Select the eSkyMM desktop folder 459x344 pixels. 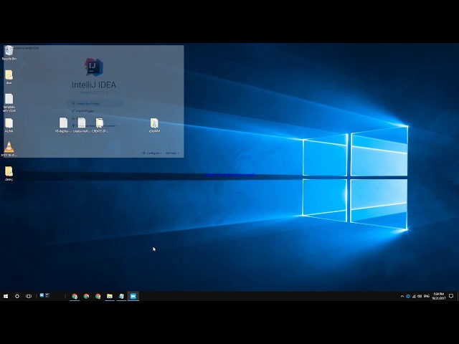(x=154, y=124)
